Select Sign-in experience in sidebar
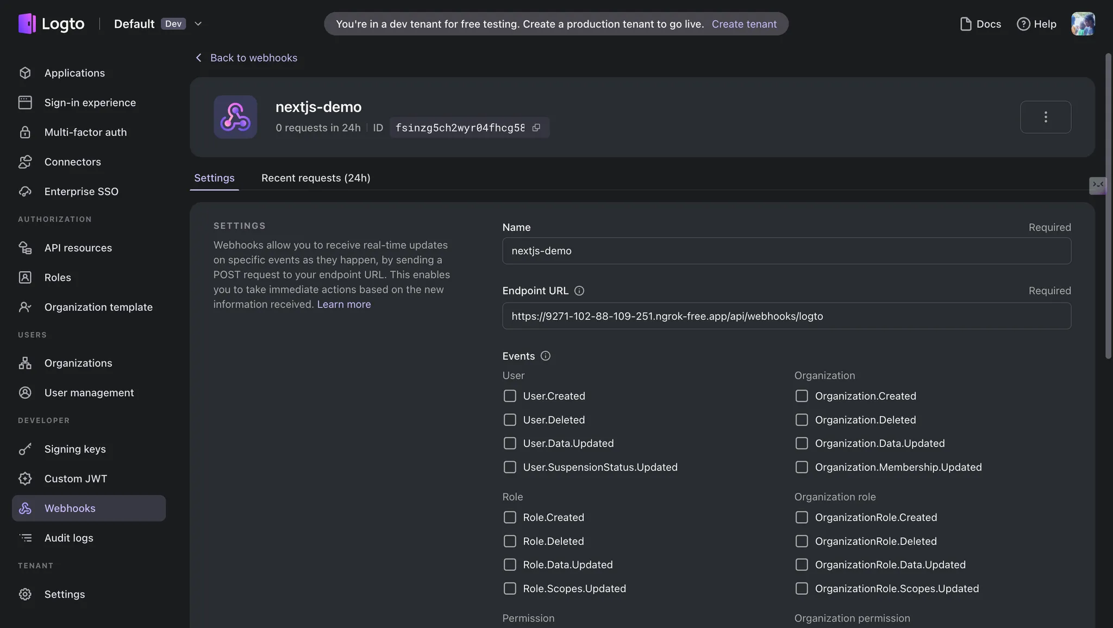 click(90, 102)
